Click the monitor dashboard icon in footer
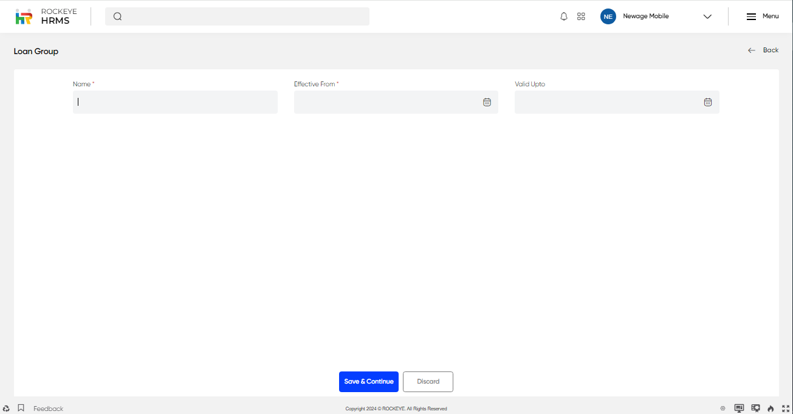793x414 pixels. tap(739, 409)
